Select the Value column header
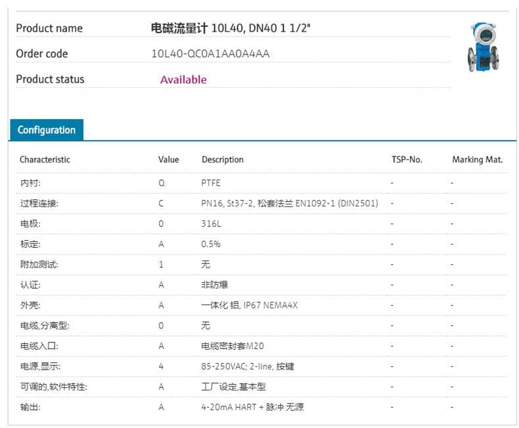The width and height of the screenshot is (519, 428). point(168,160)
